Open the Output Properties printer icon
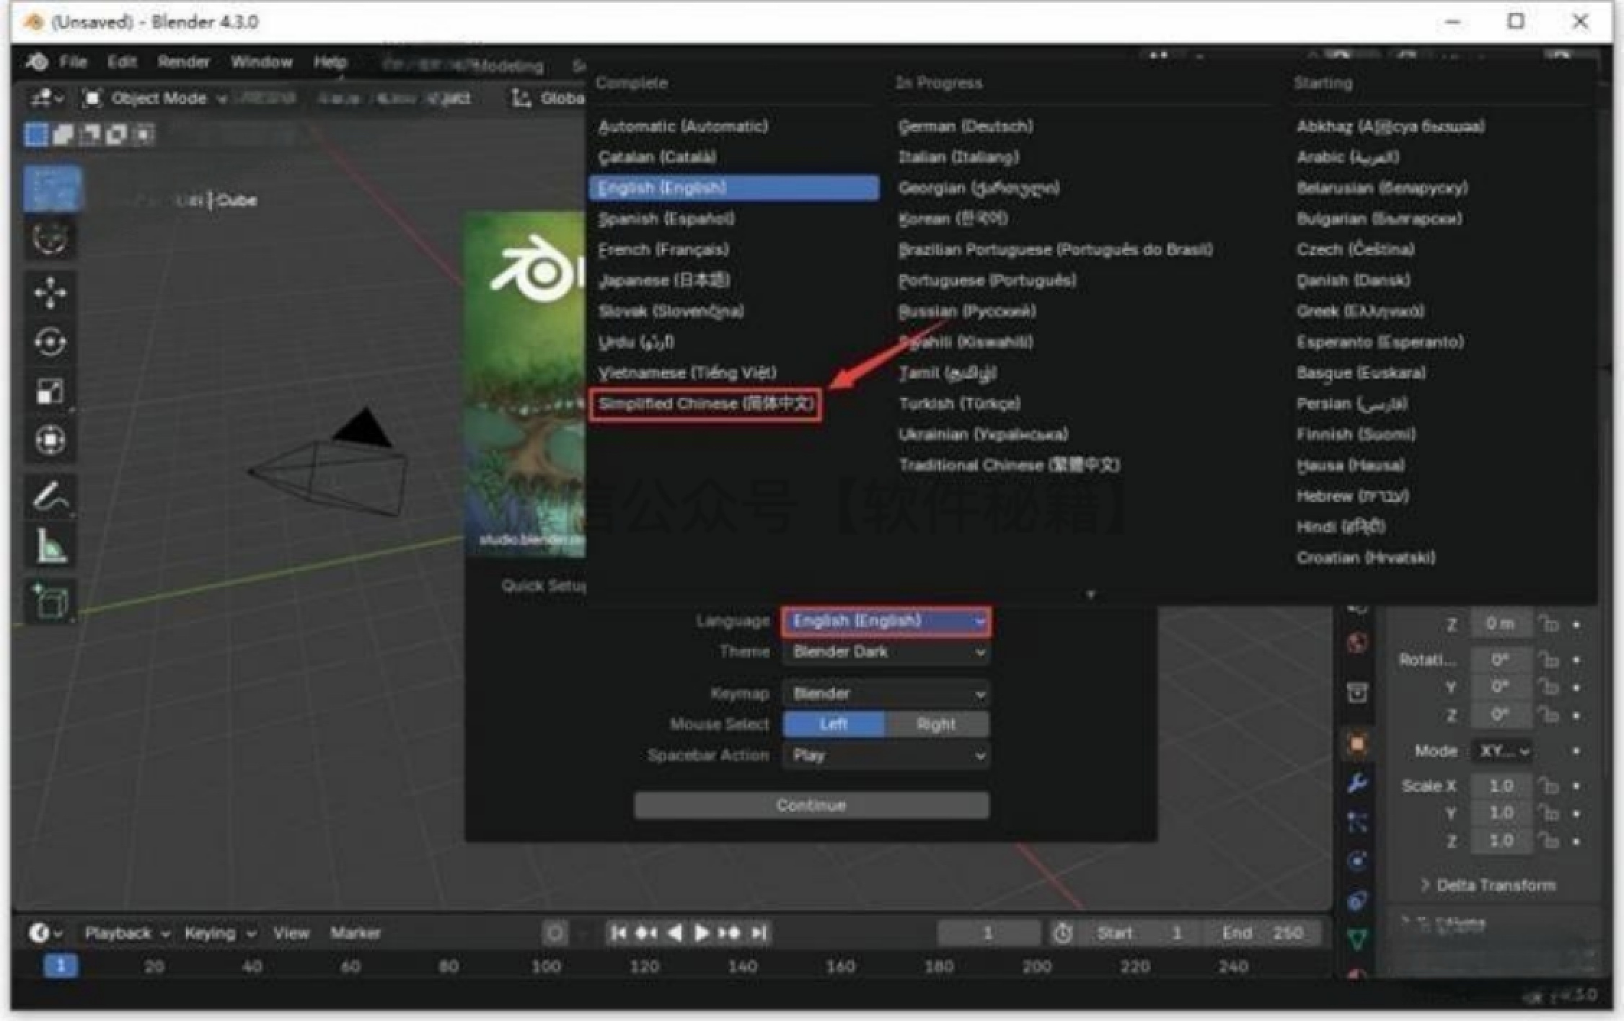 [x=1359, y=692]
